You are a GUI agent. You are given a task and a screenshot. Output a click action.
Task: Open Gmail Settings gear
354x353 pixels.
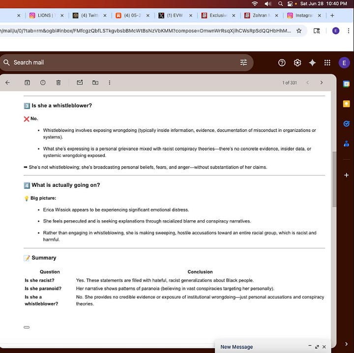click(297, 62)
